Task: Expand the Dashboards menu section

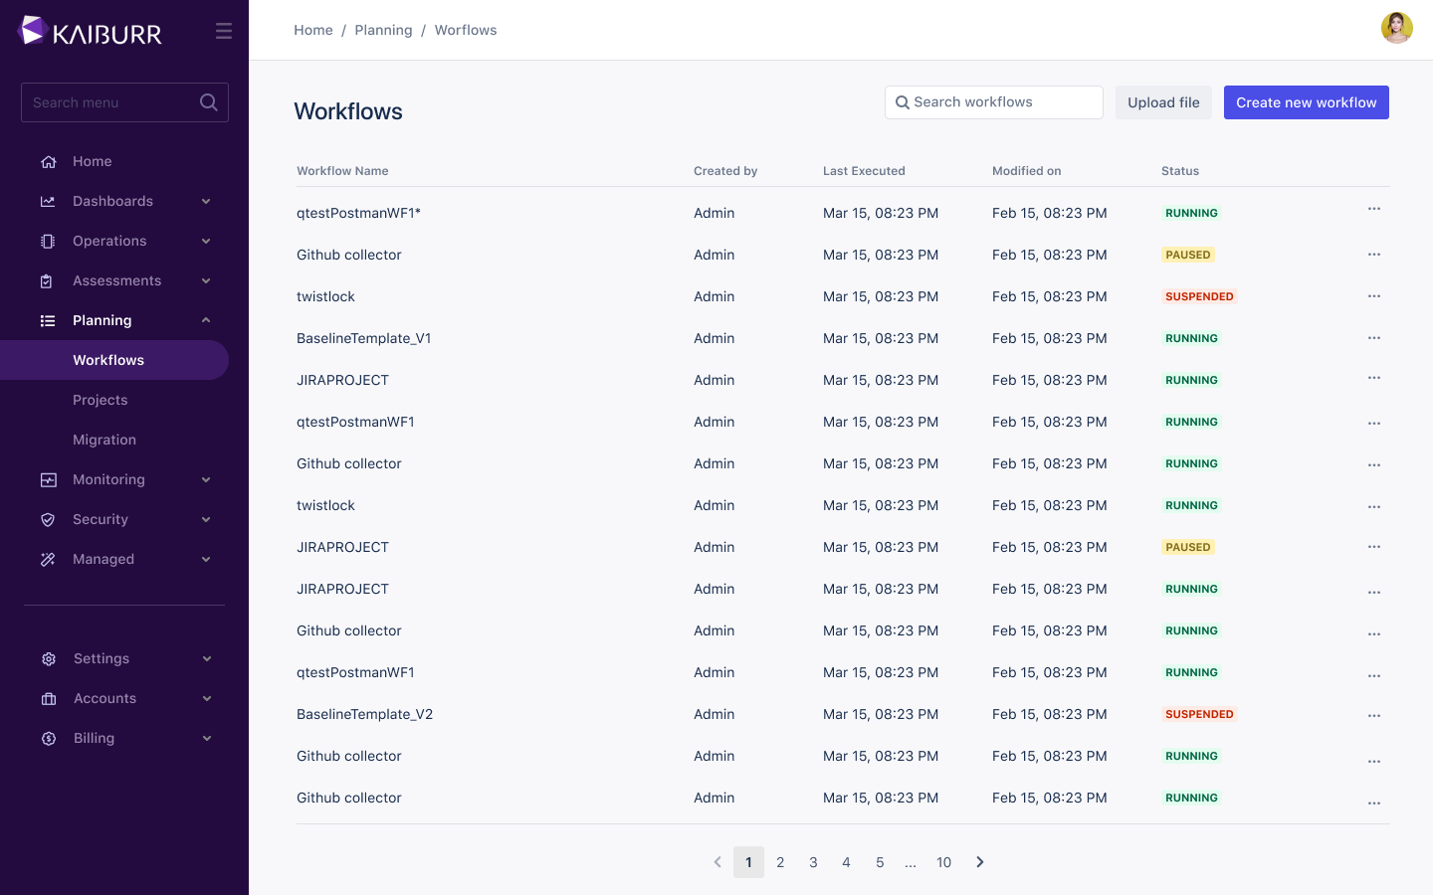Action: coord(206,202)
